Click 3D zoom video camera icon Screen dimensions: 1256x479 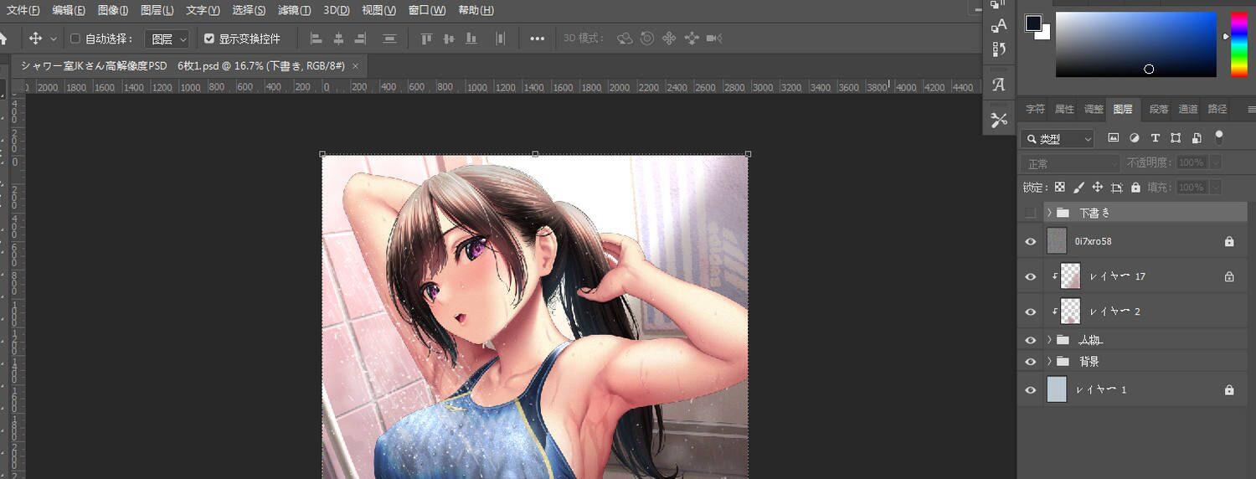(x=714, y=39)
